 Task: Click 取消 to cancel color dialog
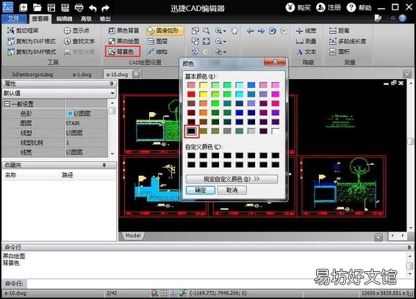click(x=232, y=190)
